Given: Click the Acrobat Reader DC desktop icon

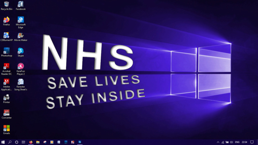Looking at the screenshot, I should tap(6, 69).
